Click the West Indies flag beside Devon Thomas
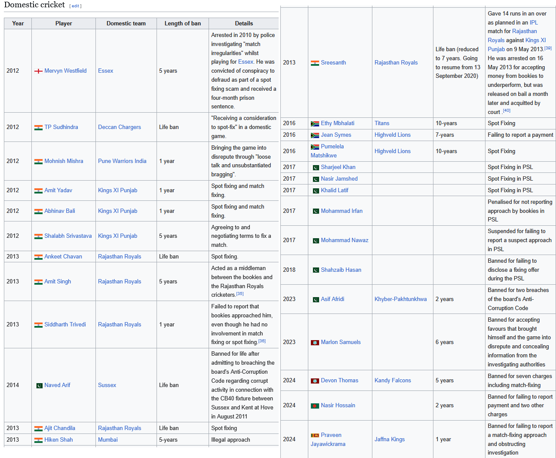 pos(315,381)
